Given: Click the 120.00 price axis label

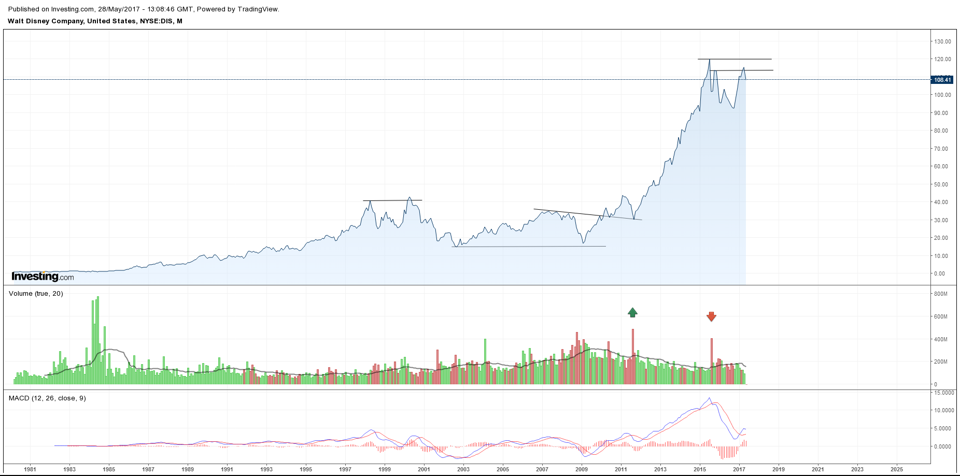Looking at the screenshot, I should click(x=942, y=59).
